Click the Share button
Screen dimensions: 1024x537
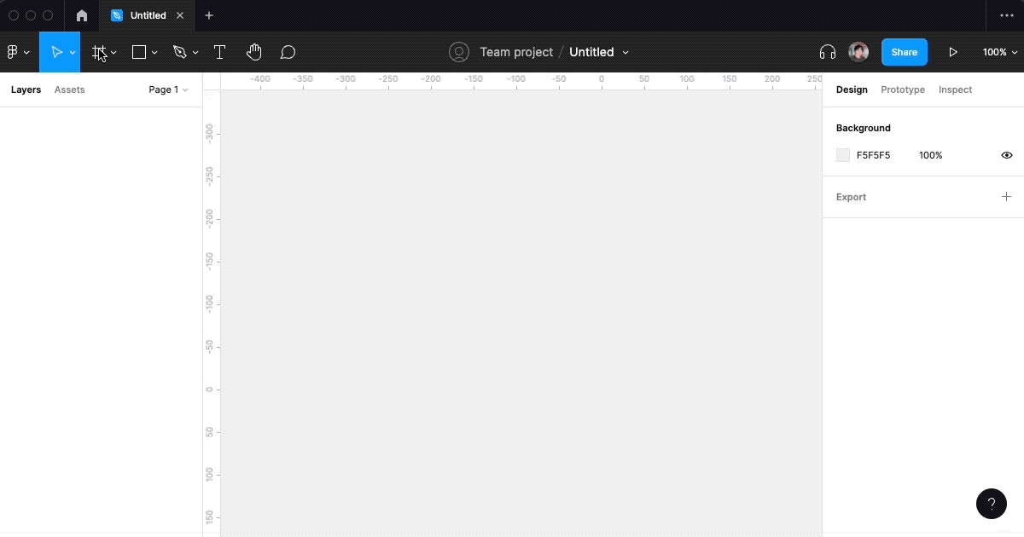pyautogui.click(x=905, y=52)
